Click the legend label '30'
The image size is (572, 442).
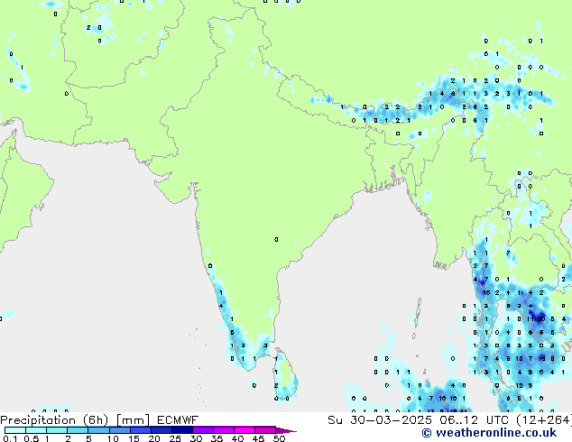[196, 438]
